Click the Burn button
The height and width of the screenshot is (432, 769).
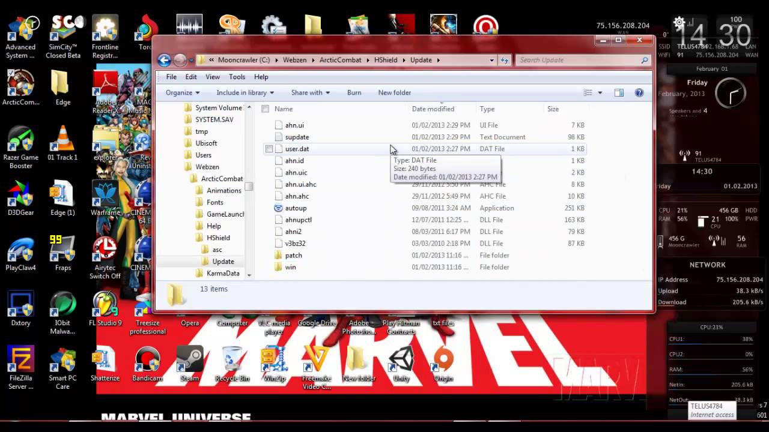click(354, 93)
